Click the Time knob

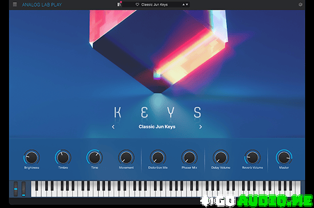point(94,158)
